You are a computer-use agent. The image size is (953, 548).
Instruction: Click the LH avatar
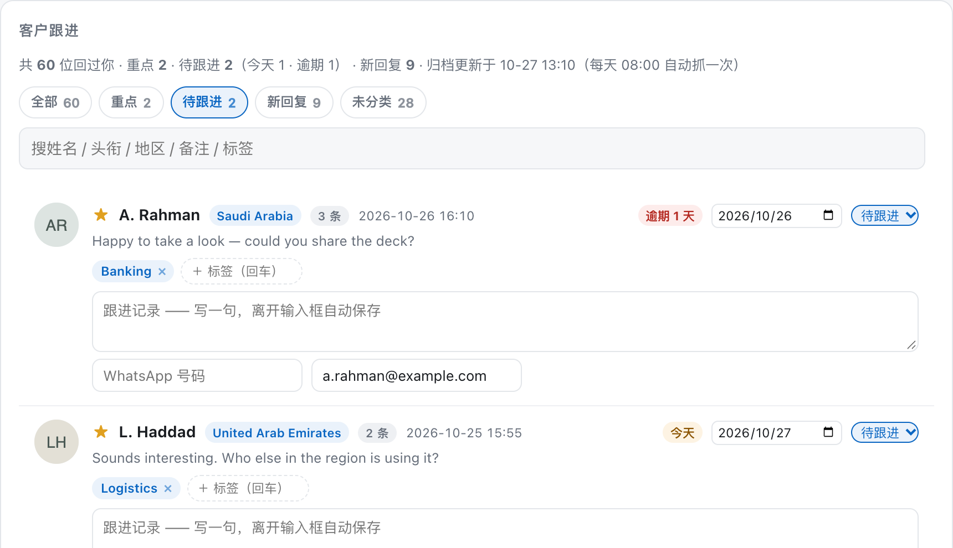point(57,442)
